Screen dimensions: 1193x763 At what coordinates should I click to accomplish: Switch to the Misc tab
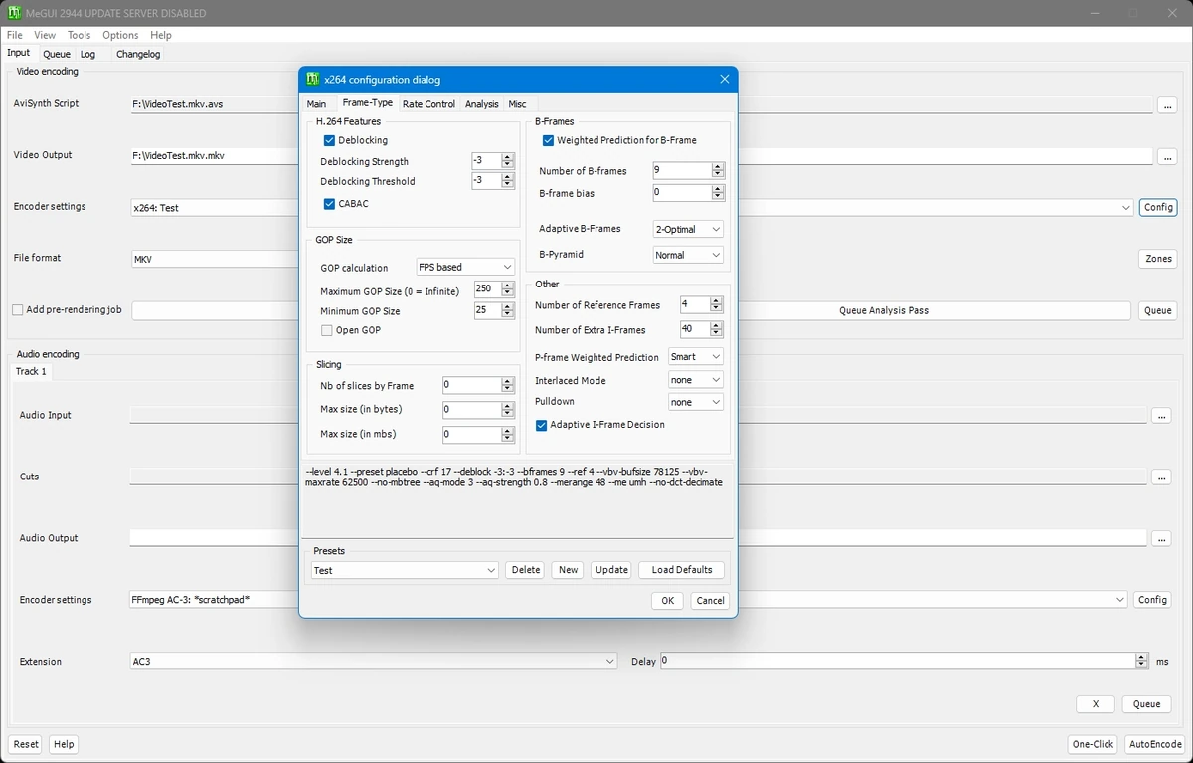pyautogui.click(x=517, y=104)
